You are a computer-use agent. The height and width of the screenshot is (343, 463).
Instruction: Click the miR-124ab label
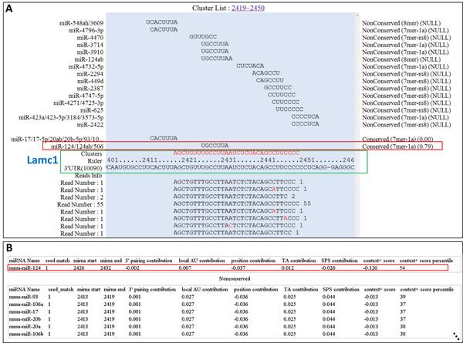coord(89,59)
